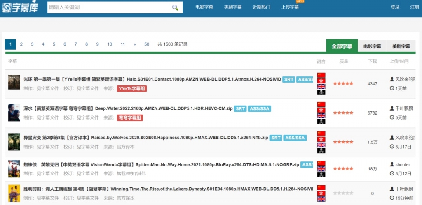The height and width of the screenshot is (205, 422).
Task: Click the Hong Kong flag in Deep Water row
Action: tap(321, 110)
